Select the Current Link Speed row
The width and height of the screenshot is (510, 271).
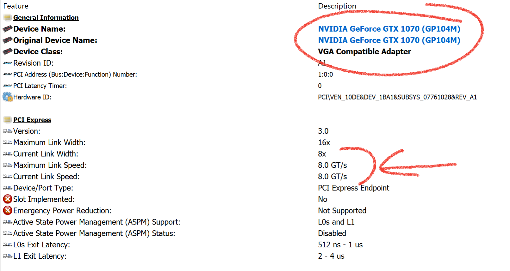(46, 177)
